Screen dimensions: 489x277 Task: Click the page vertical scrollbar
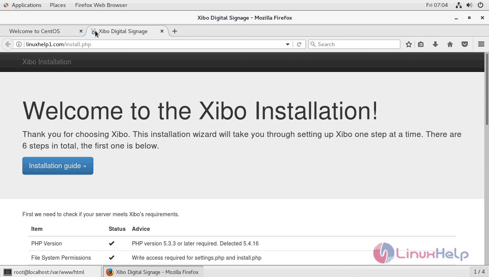click(487, 89)
